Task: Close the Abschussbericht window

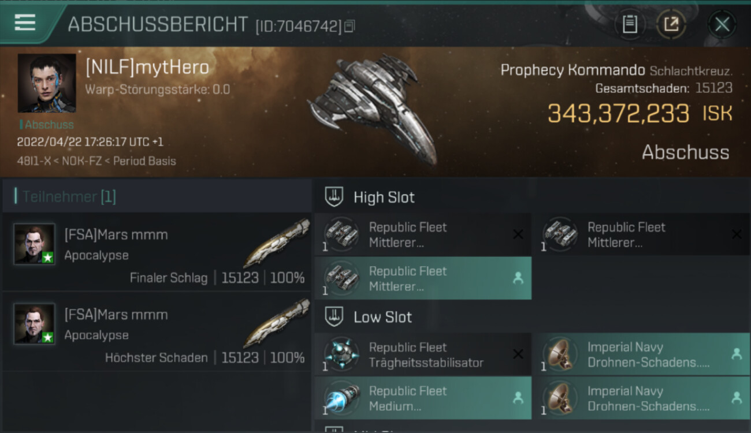Action: point(722,24)
